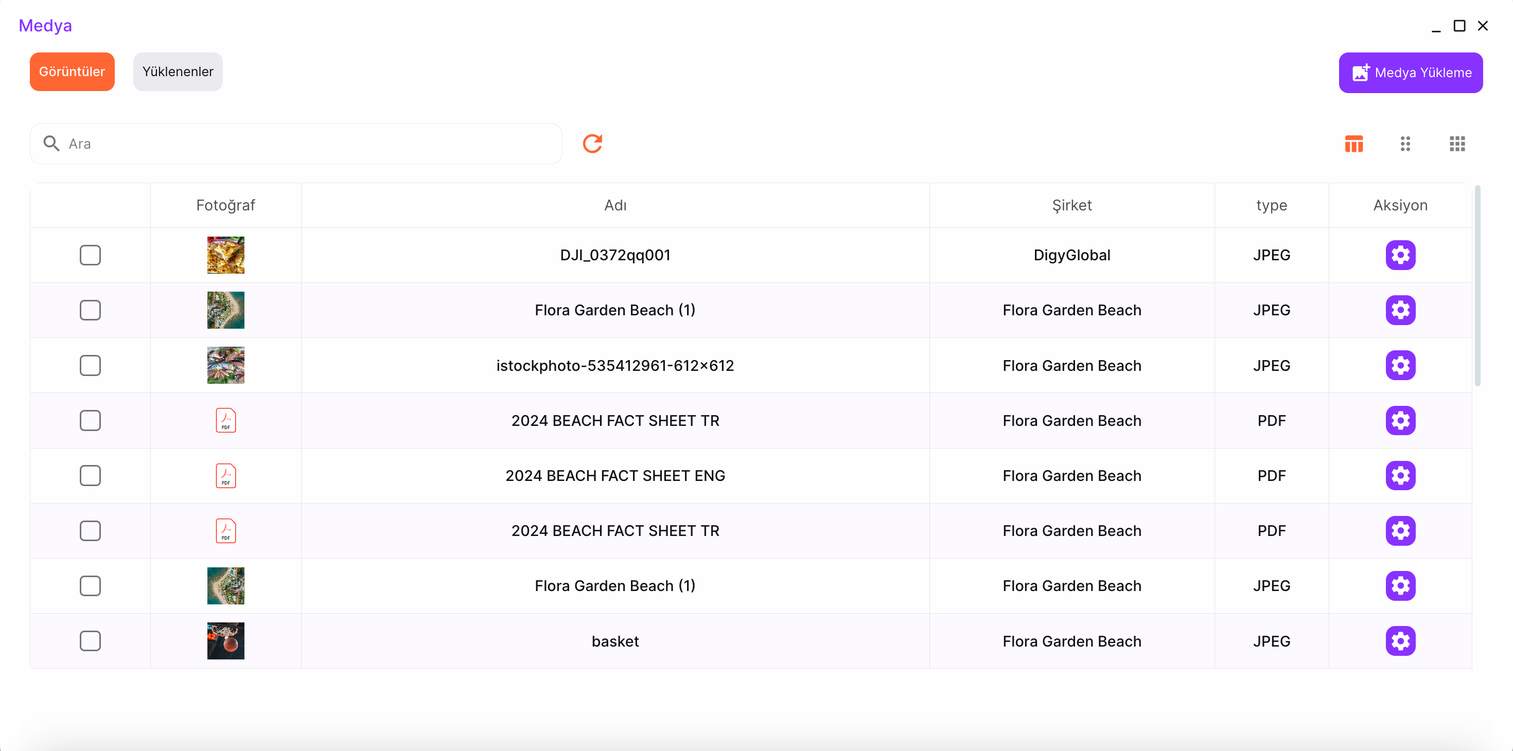Switch to the Yüklenenler tab
The image size is (1513, 751).
click(x=178, y=71)
